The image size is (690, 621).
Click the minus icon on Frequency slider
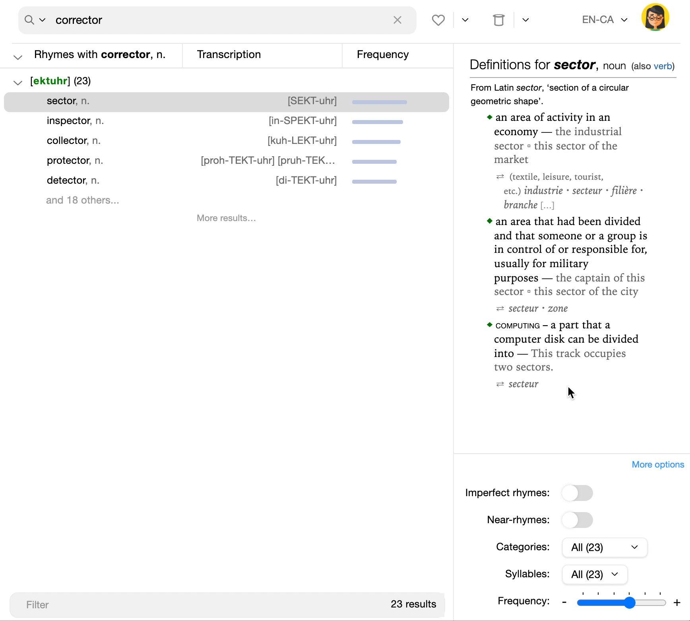[564, 603]
